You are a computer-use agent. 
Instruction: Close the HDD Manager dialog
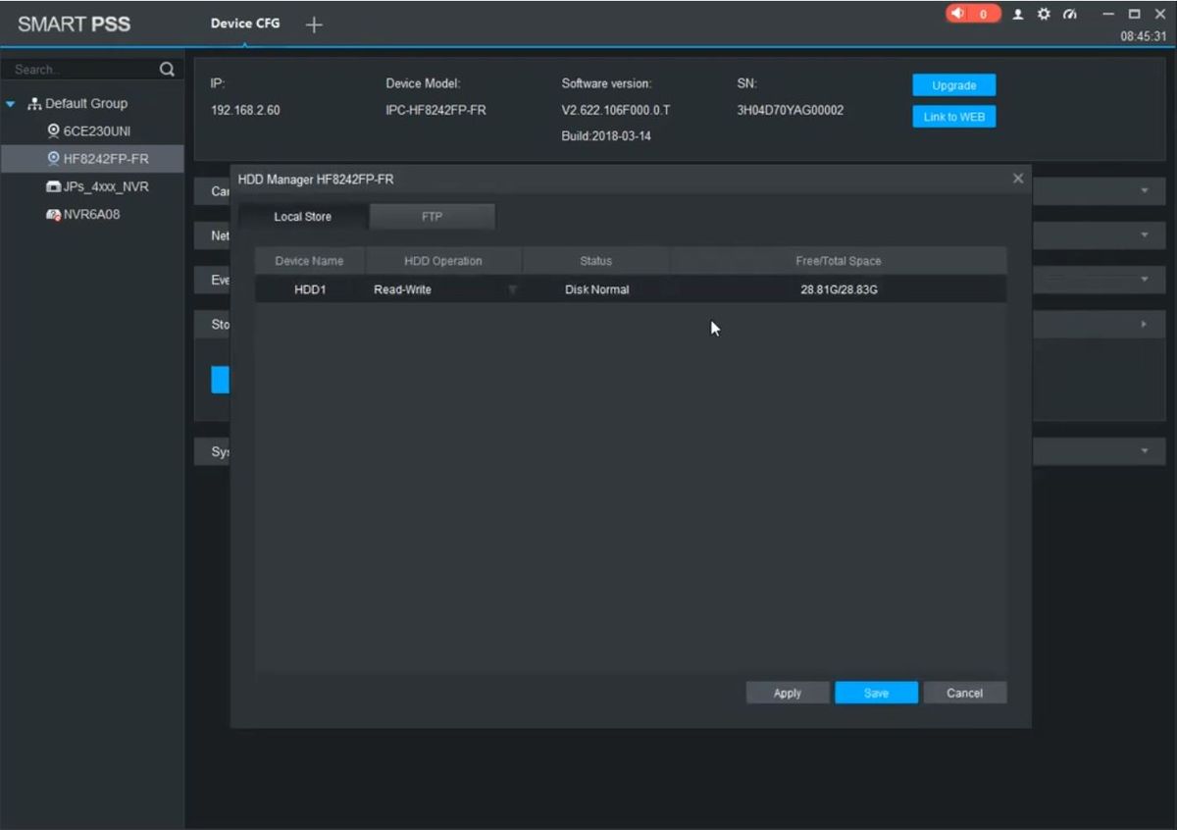[x=1017, y=179]
